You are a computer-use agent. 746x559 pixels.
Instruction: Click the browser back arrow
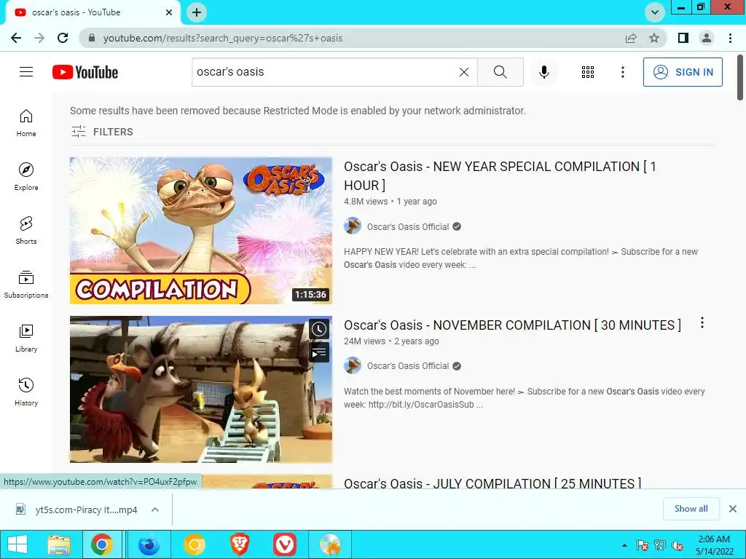(x=16, y=38)
